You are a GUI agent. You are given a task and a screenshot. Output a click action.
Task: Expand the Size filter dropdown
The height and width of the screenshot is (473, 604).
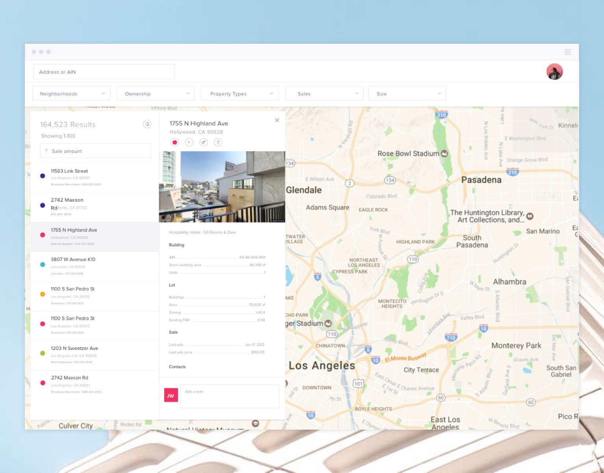[407, 93]
